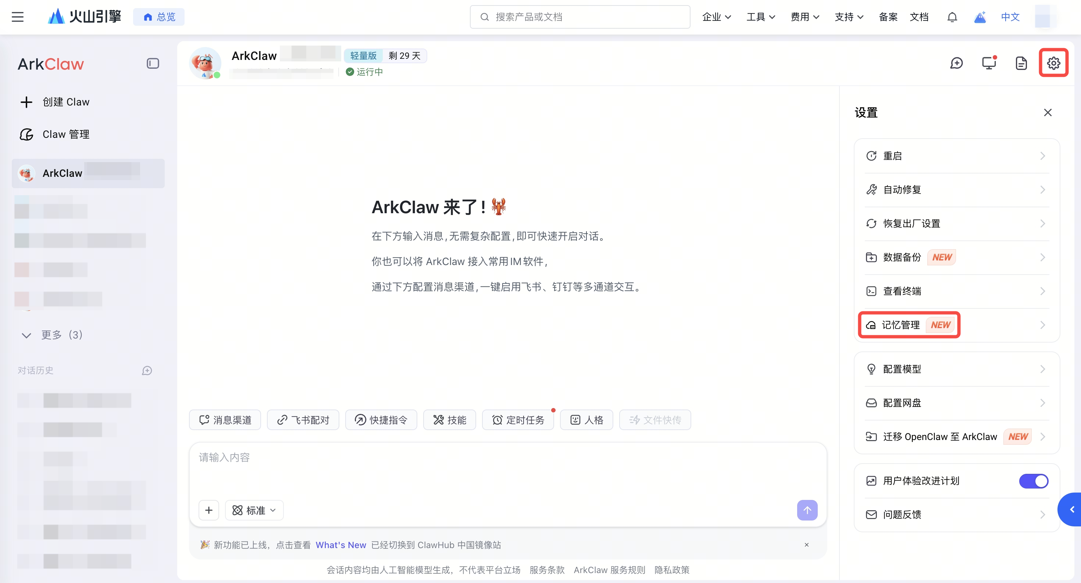Screen dimensions: 1081x583
Task: Click the hamburger menu icon
Action: [x=17, y=17]
